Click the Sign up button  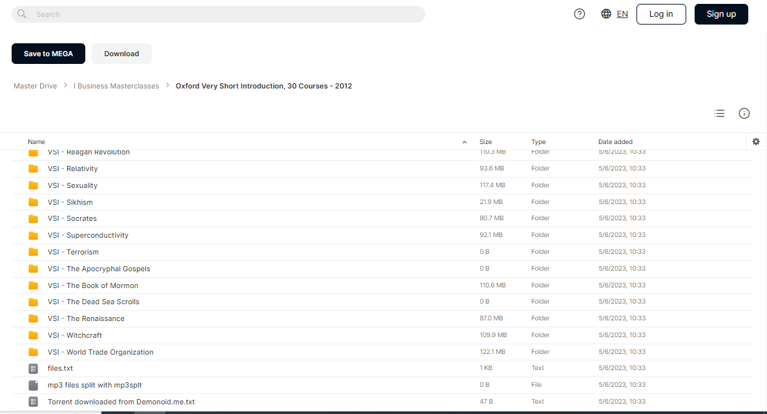pos(721,14)
